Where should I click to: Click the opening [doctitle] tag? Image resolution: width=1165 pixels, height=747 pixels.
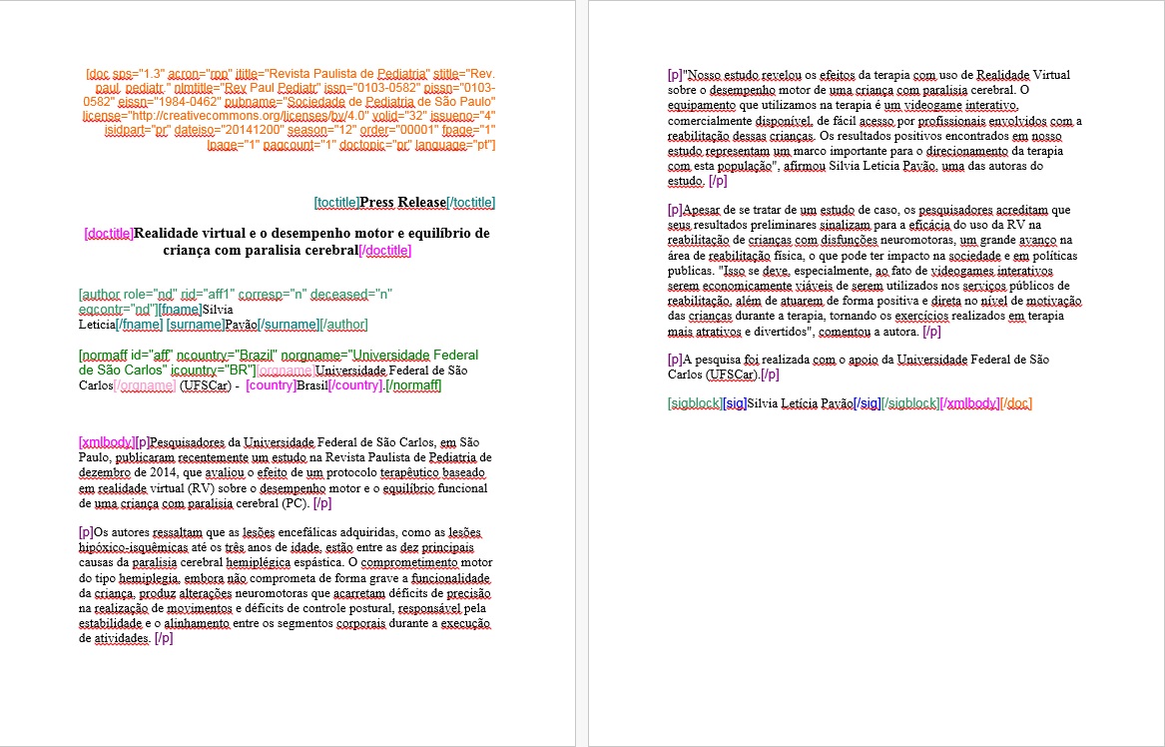(x=109, y=234)
